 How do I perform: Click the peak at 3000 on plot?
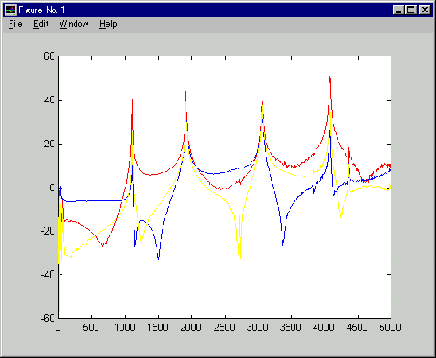coord(262,102)
